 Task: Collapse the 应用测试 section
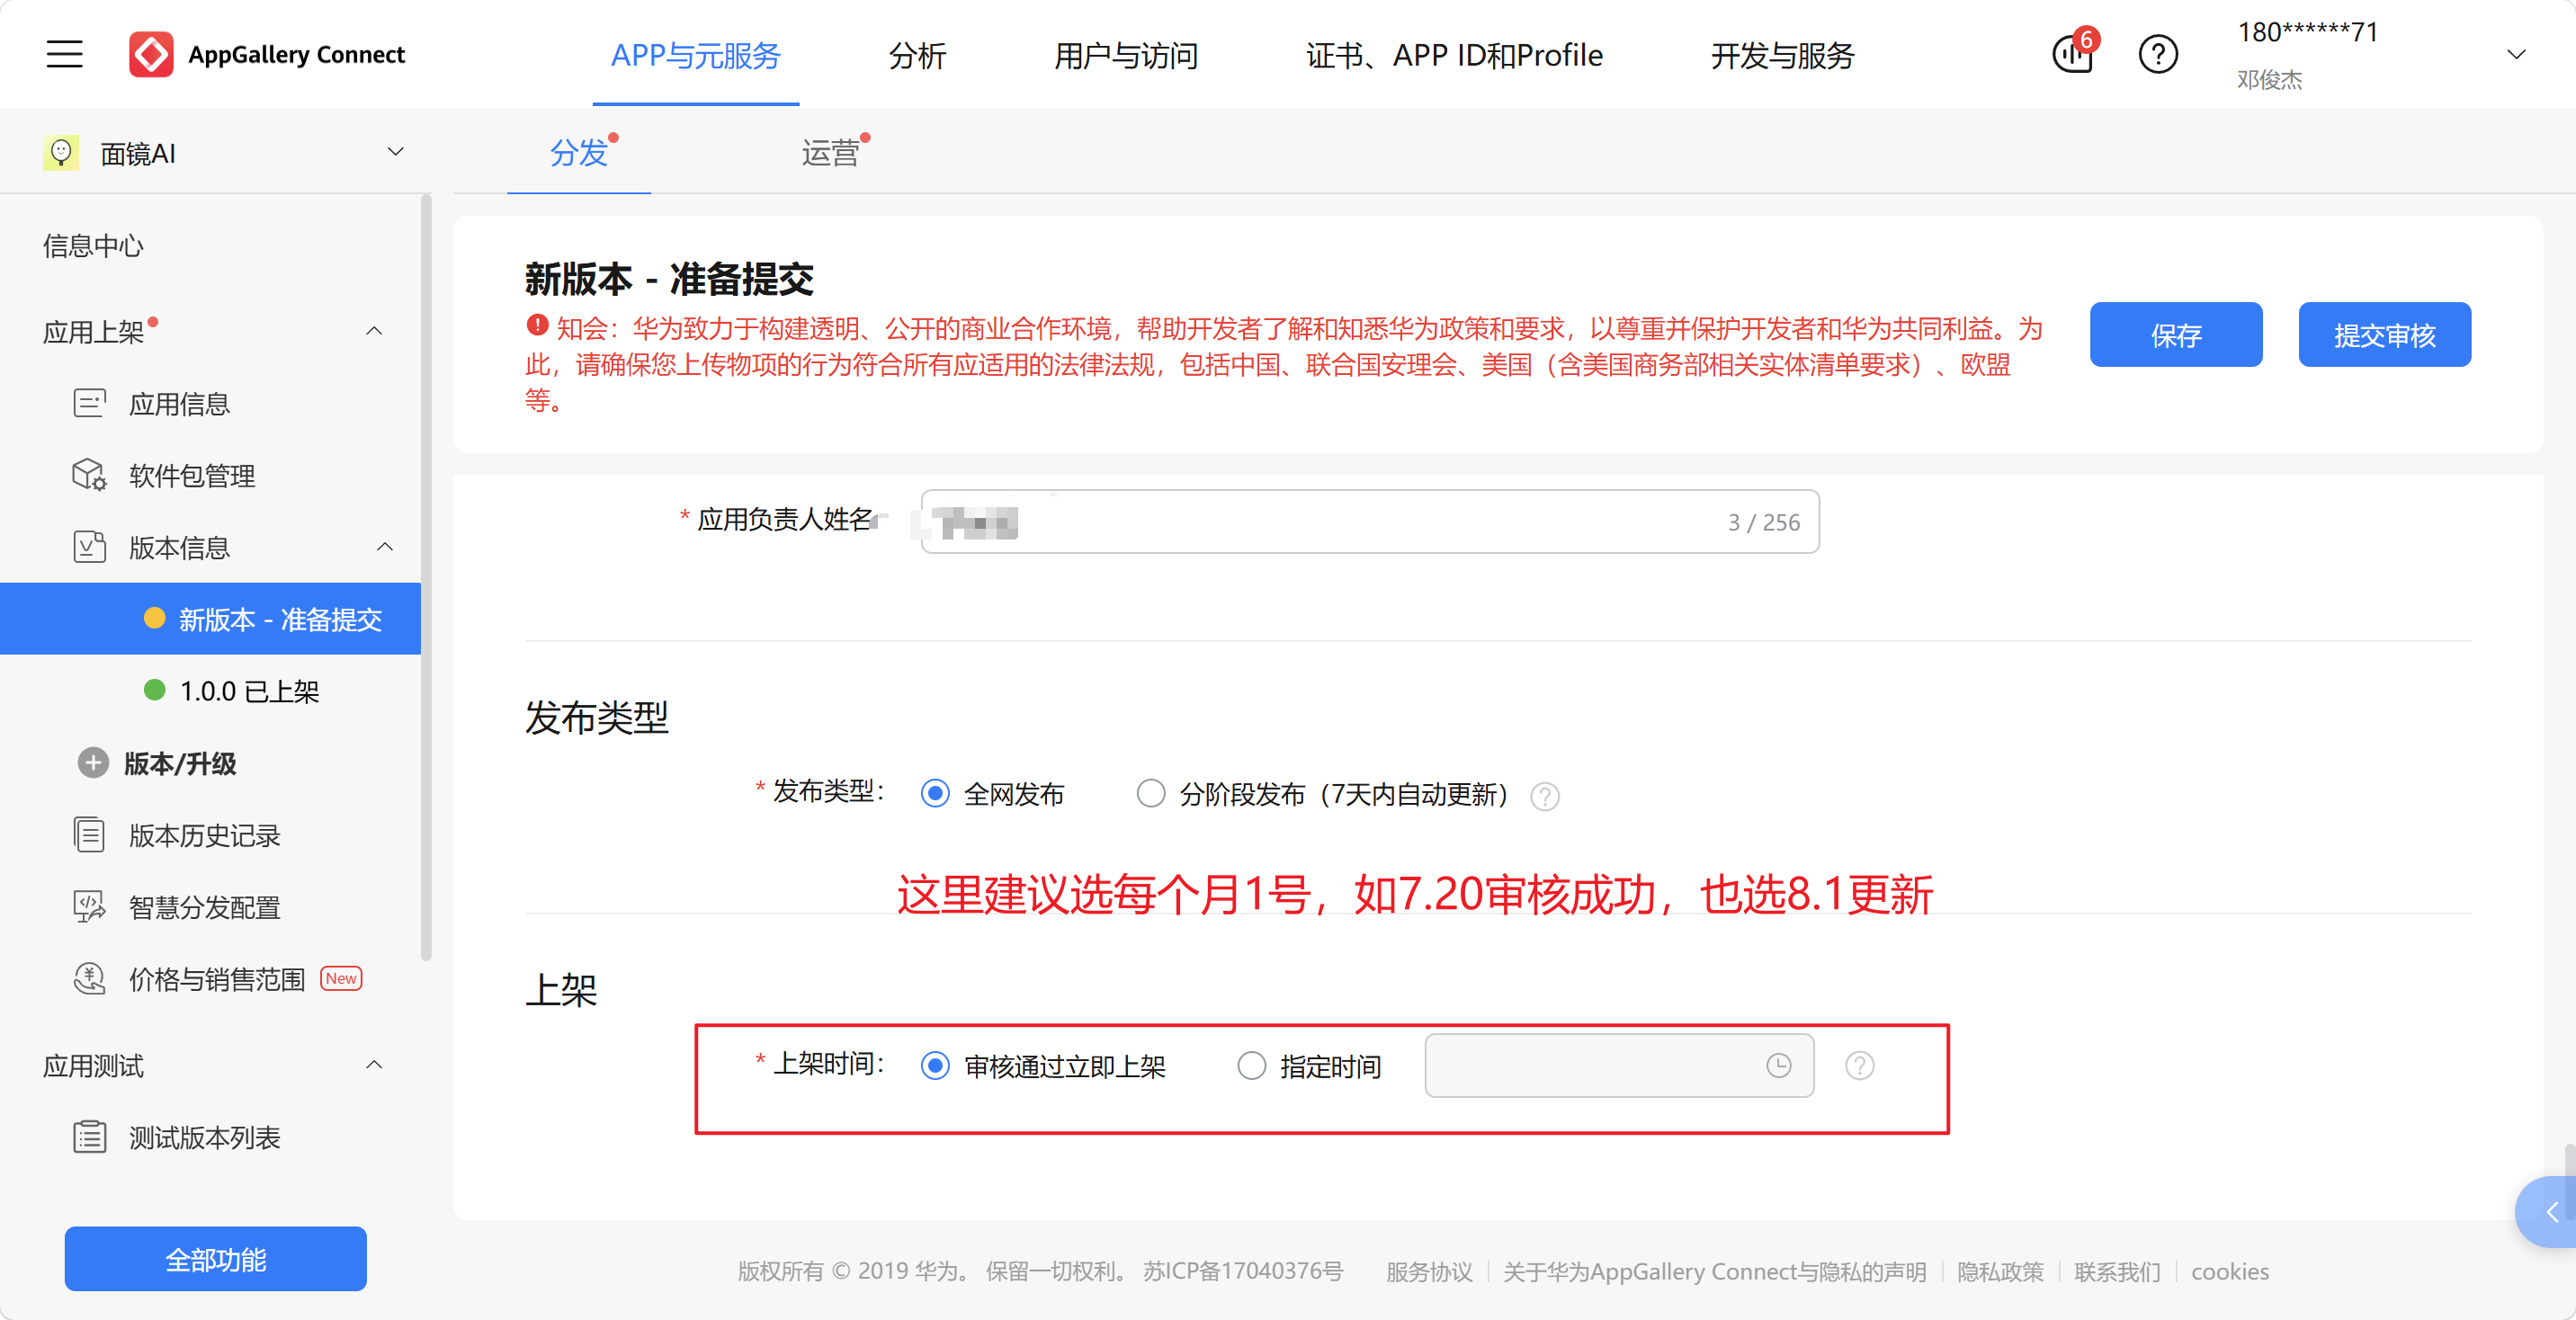pos(374,1065)
